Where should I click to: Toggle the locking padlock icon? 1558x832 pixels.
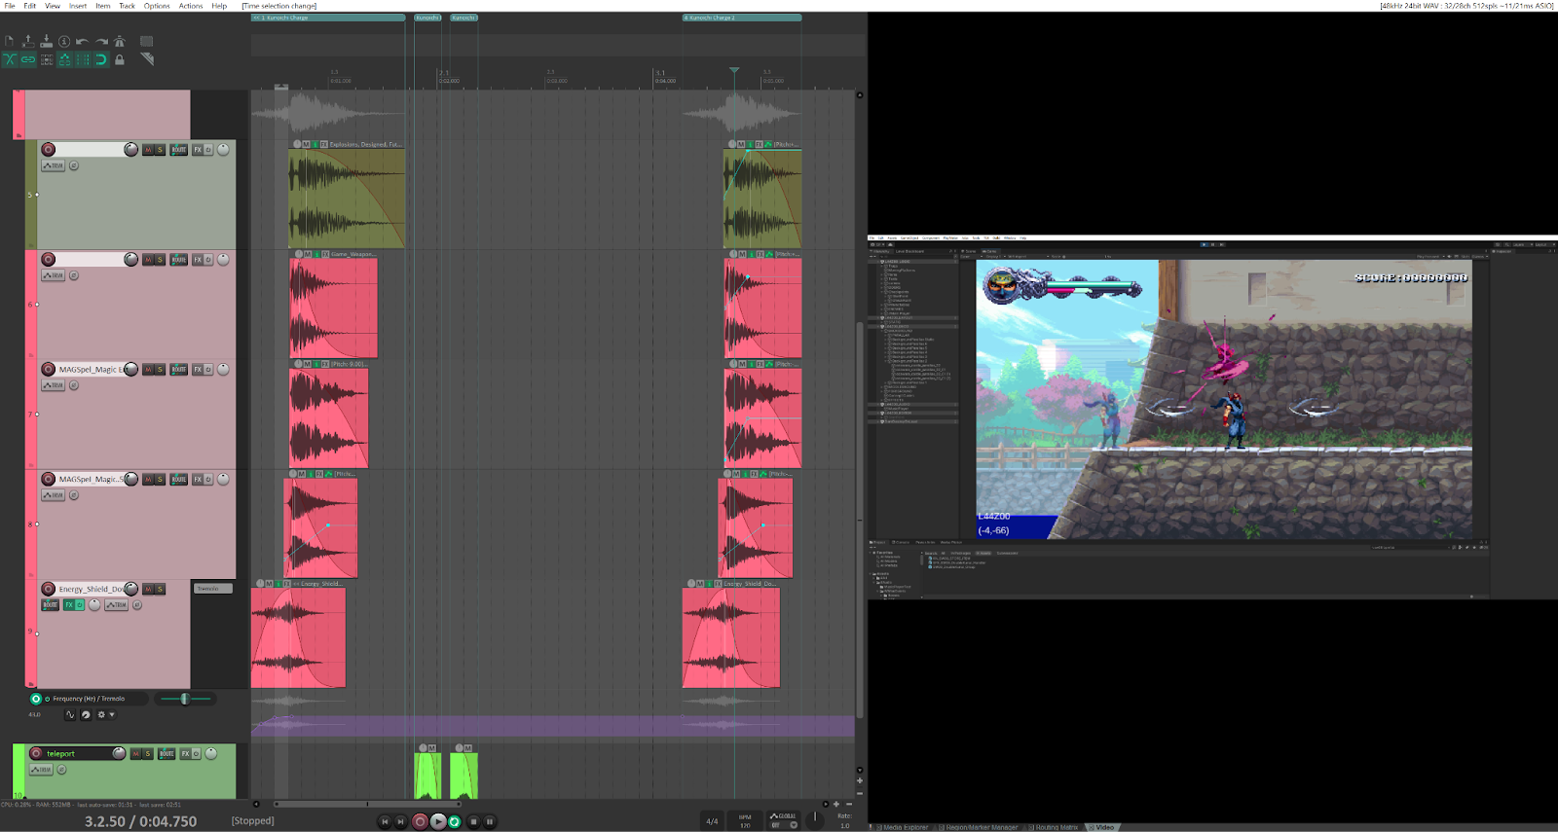[120, 60]
